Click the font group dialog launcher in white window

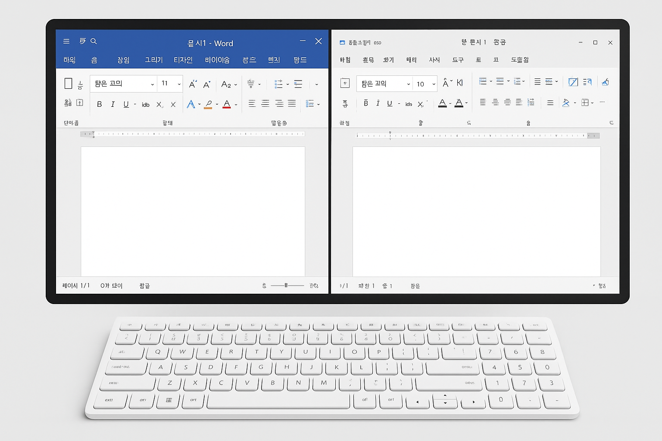(469, 123)
